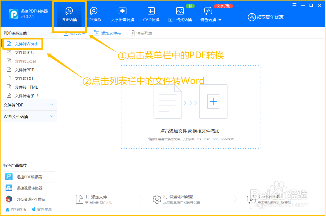
Task: Select 文件转HTML in the list
Action: tap(26, 87)
